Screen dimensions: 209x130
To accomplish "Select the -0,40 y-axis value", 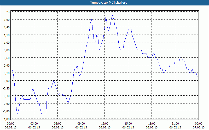I will point(7,96).
